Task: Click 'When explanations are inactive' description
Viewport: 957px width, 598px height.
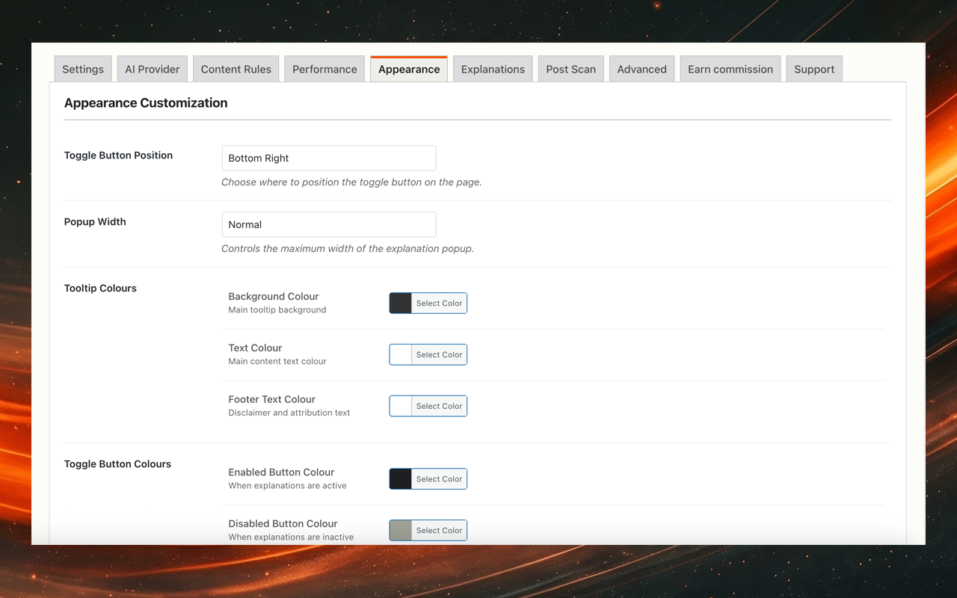Action: tap(291, 537)
